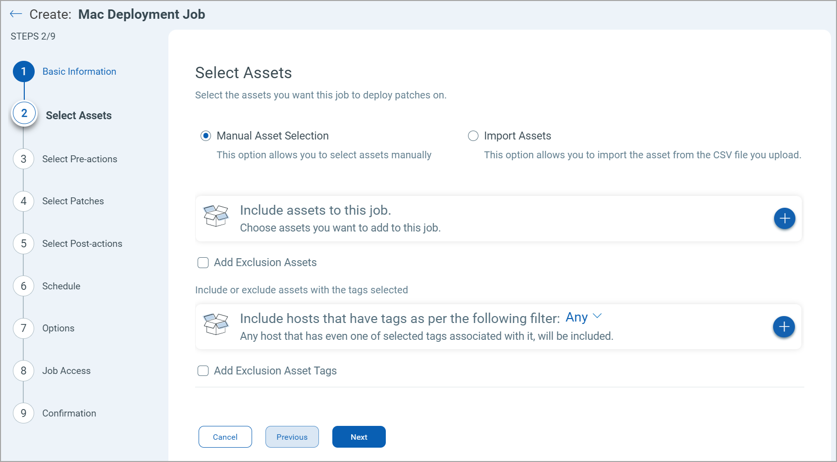The width and height of the screenshot is (837, 462).
Task: Click the step 4 Select Patches circle
Action: (23, 201)
